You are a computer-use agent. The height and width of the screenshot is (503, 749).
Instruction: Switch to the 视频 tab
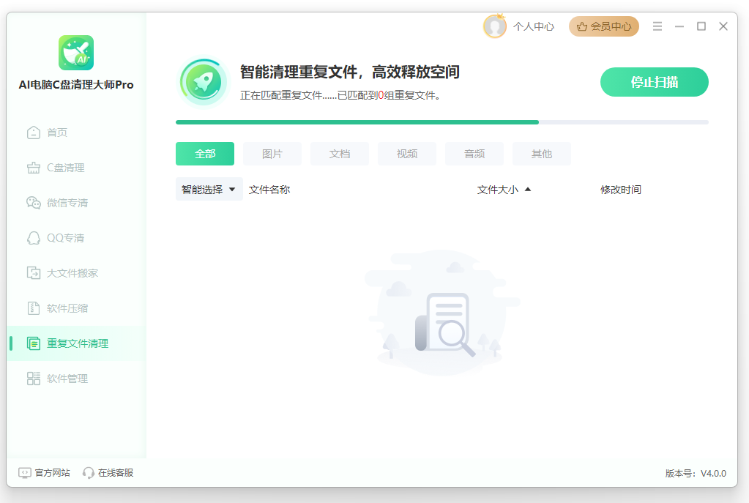(x=407, y=154)
